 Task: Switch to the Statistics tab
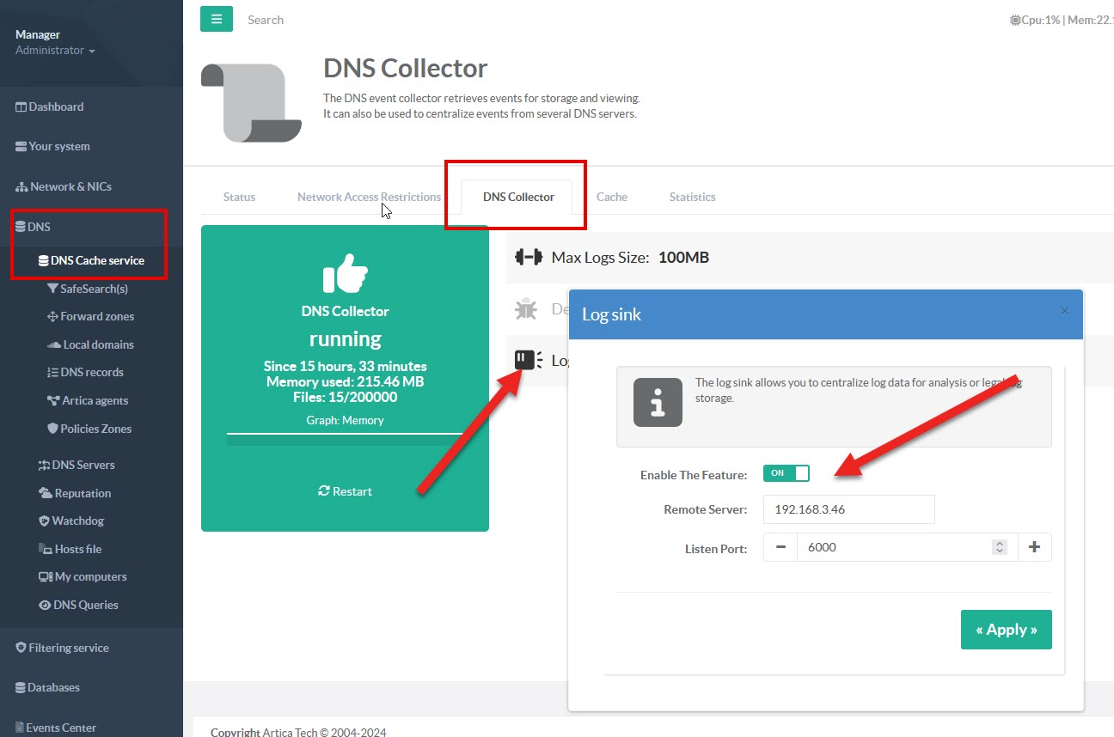click(692, 197)
